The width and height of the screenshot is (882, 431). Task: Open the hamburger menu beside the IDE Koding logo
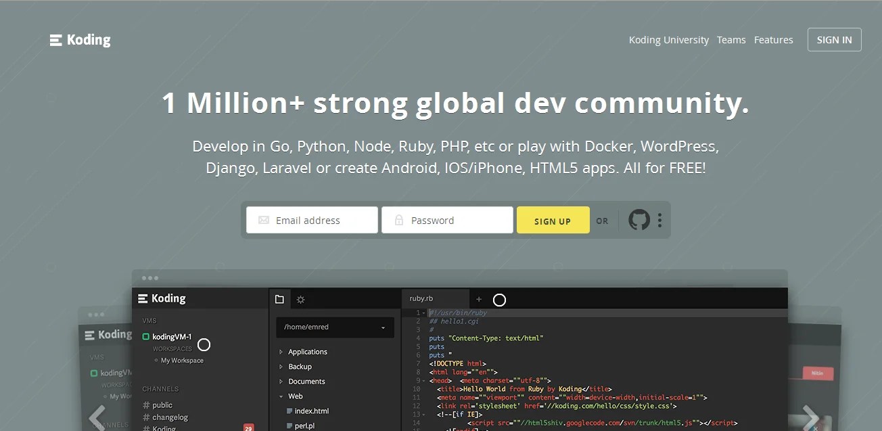click(143, 298)
